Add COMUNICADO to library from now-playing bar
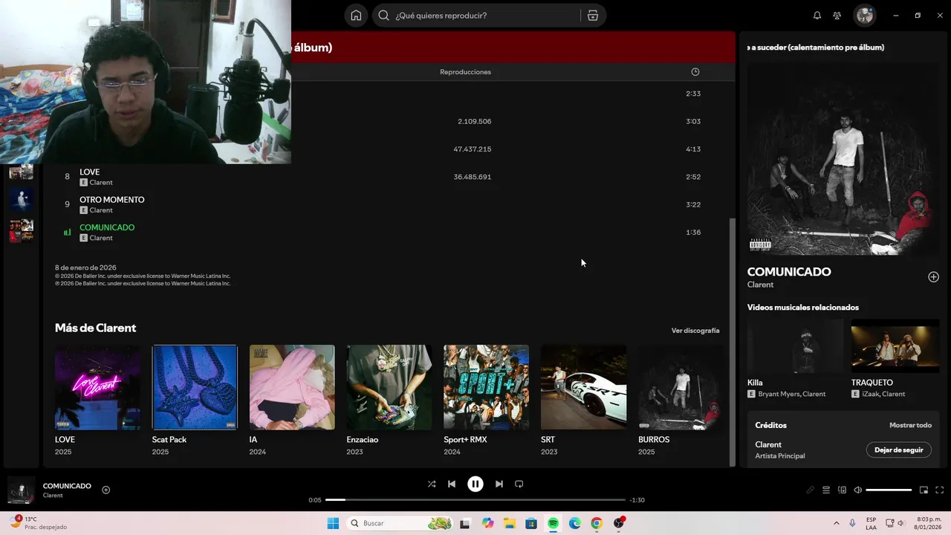Image resolution: width=951 pixels, height=535 pixels. (x=106, y=490)
